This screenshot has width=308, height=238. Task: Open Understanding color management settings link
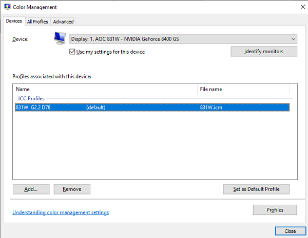pos(60,212)
